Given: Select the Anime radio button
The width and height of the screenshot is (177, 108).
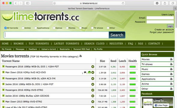Looking at the screenshot, I should pos(23,28).
